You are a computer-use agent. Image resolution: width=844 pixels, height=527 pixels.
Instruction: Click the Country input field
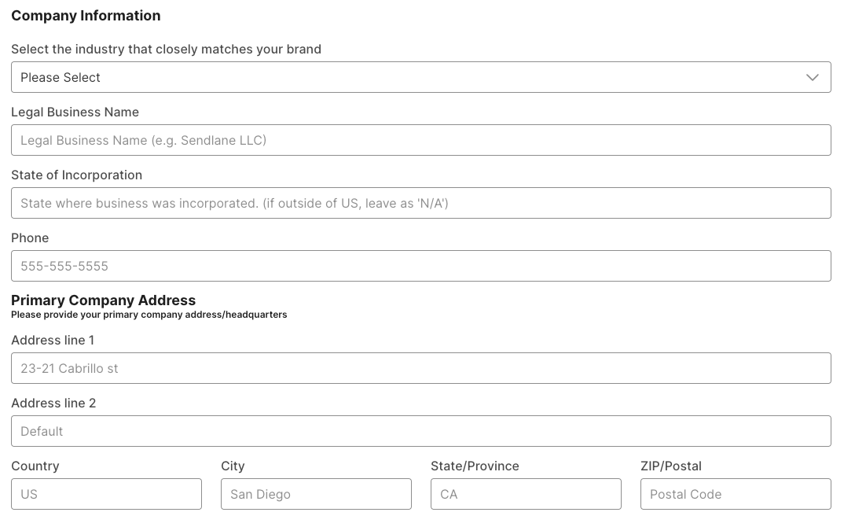point(106,494)
